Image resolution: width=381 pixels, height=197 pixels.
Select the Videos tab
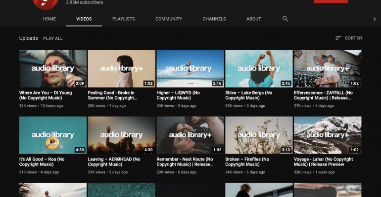(x=84, y=19)
